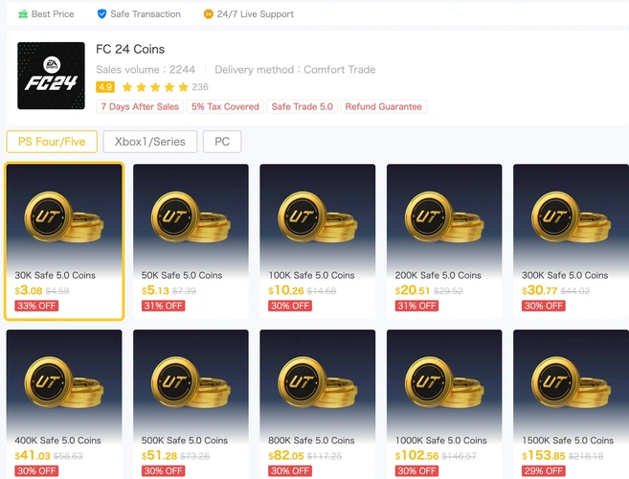Click the blue Safe Transaction shield icon
The height and width of the screenshot is (479, 629).
click(101, 14)
